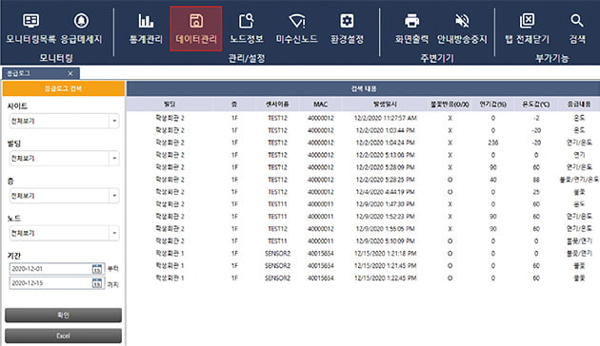Click smoke value 236 in the table
This screenshot has width=600, height=346.
(493, 143)
